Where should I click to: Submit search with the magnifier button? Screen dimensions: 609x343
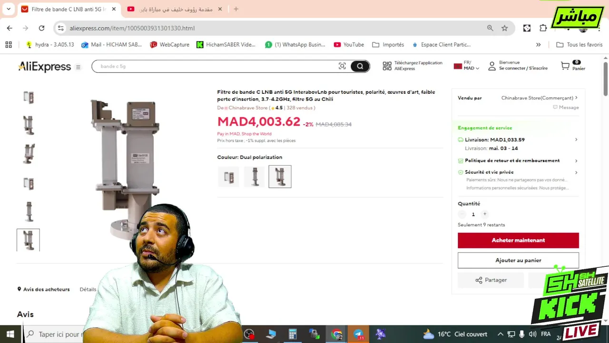coord(360,66)
